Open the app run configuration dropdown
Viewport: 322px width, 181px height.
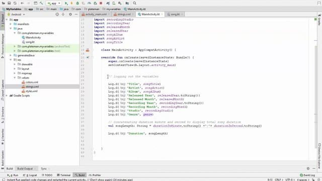click(54, 3)
